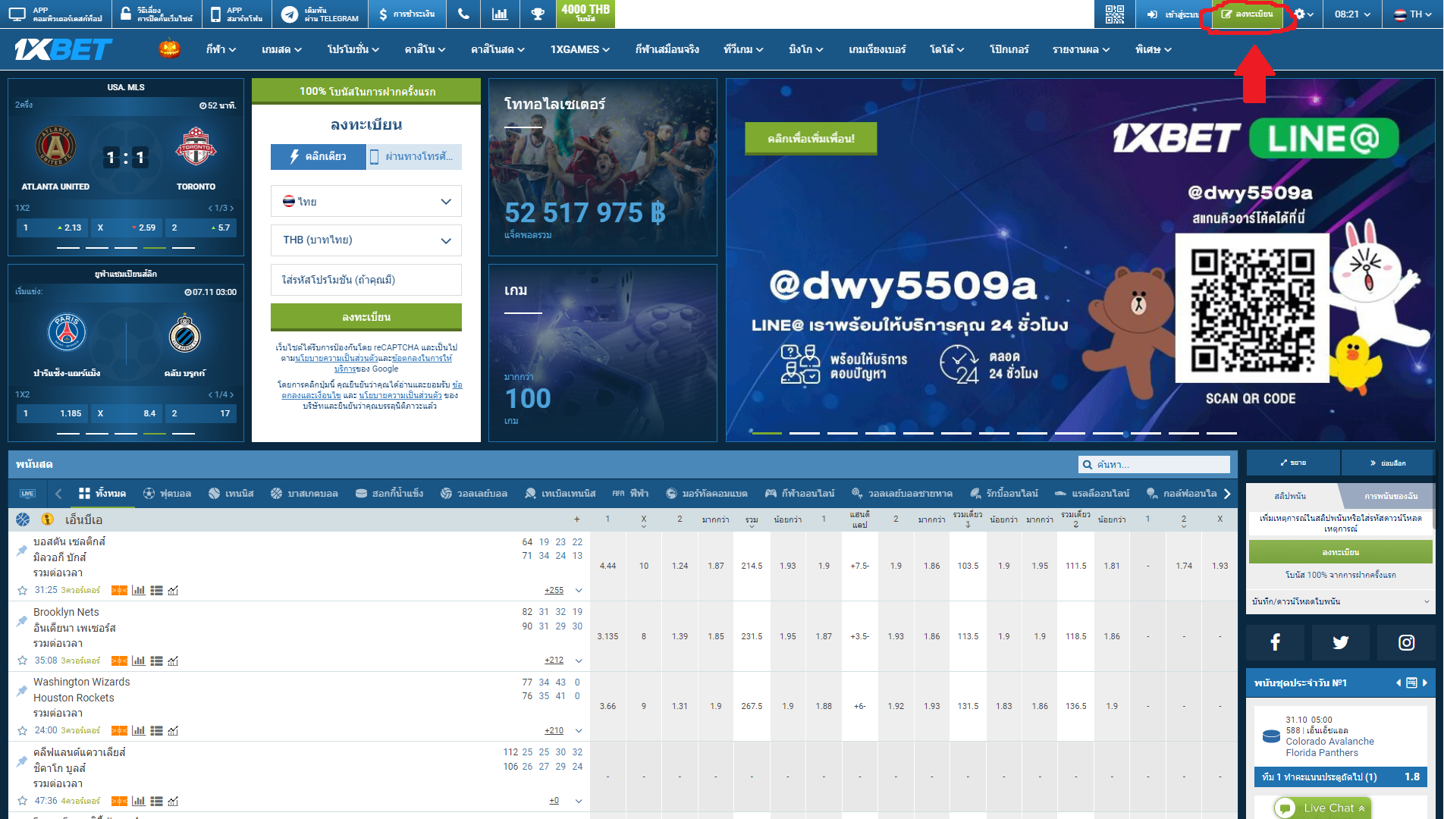Viewport: 1444px width, 819px height.
Task: Open the การชำระเงิน payments link
Action: [407, 14]
